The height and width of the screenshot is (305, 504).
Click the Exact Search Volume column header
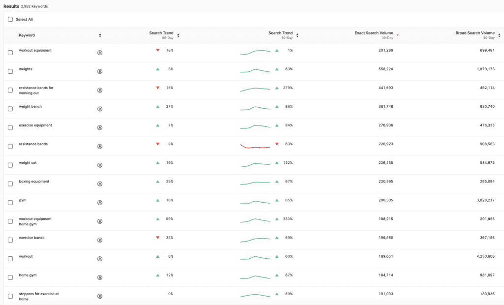click(374, 33)
